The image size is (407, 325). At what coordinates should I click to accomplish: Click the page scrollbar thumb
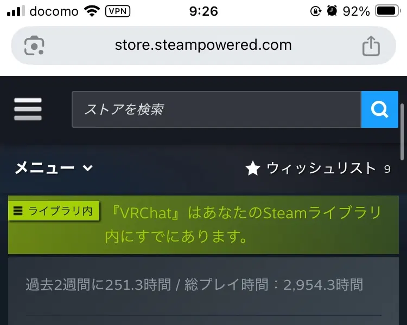tap(402, 132)
